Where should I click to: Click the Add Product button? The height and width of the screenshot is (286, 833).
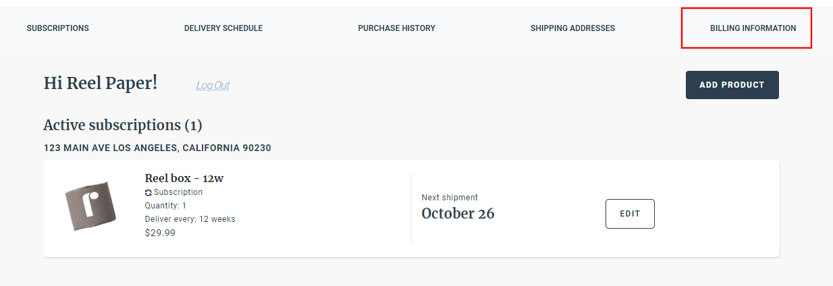(x=732, y=85)
